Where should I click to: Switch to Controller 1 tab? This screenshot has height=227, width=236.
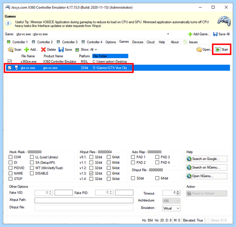pos(17,42)
